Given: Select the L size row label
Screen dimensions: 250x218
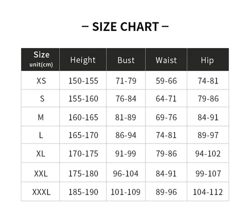Looking at the screenshot, I should point(41,135).
